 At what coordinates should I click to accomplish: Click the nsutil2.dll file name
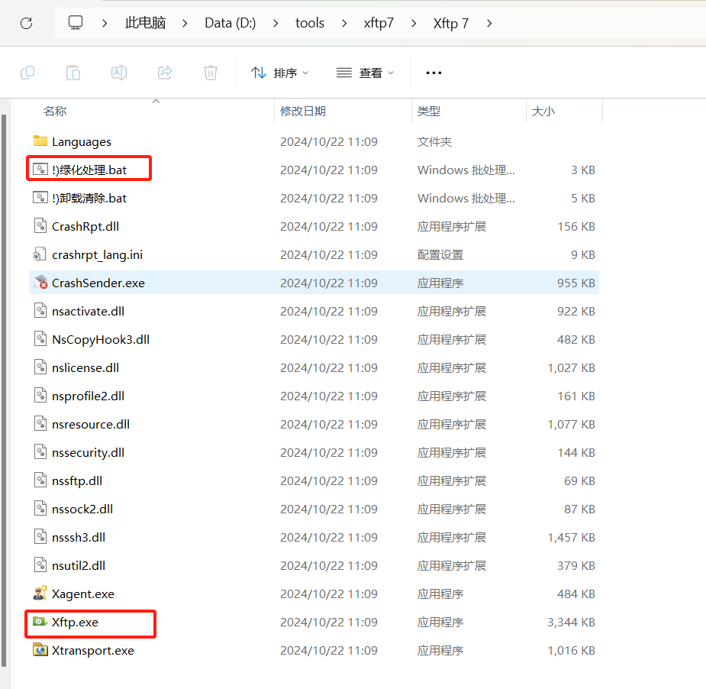click(79, 565)
